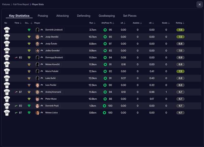Open the Goalkeeping tab
204x147 pixels.
tap(107, 16)
